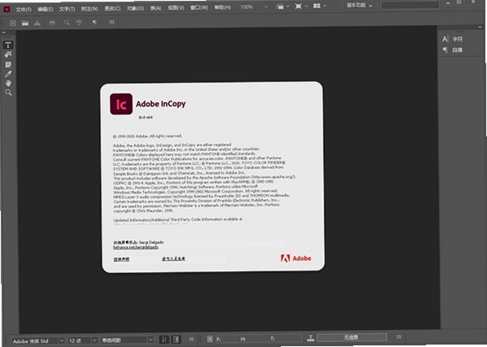Click the 无信息 status field
The height and width of the screenshot is (347, 487).
click(351, 337)
